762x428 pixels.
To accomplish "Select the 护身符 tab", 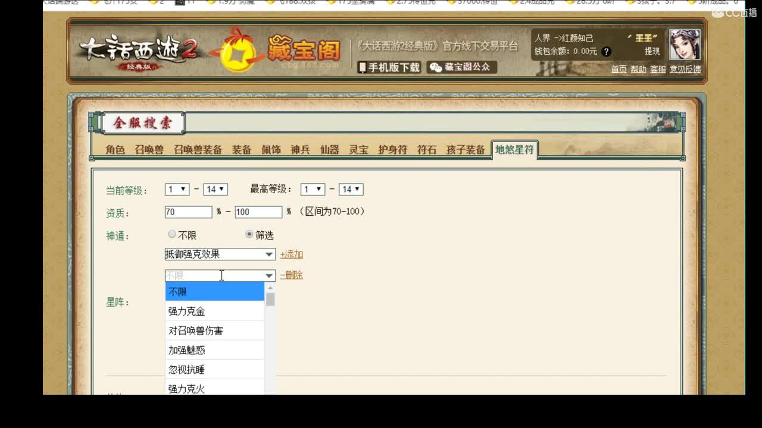I will pyautogui.click(x=392, y=150).
